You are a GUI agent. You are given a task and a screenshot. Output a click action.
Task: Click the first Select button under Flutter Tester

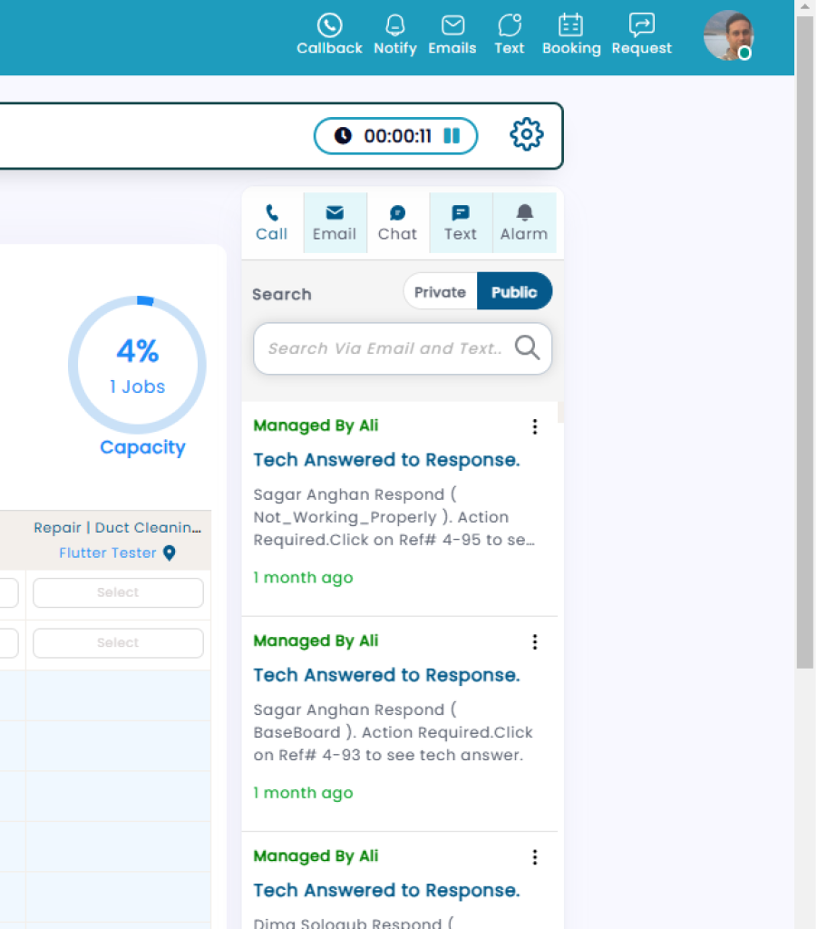tap(119, 592)
